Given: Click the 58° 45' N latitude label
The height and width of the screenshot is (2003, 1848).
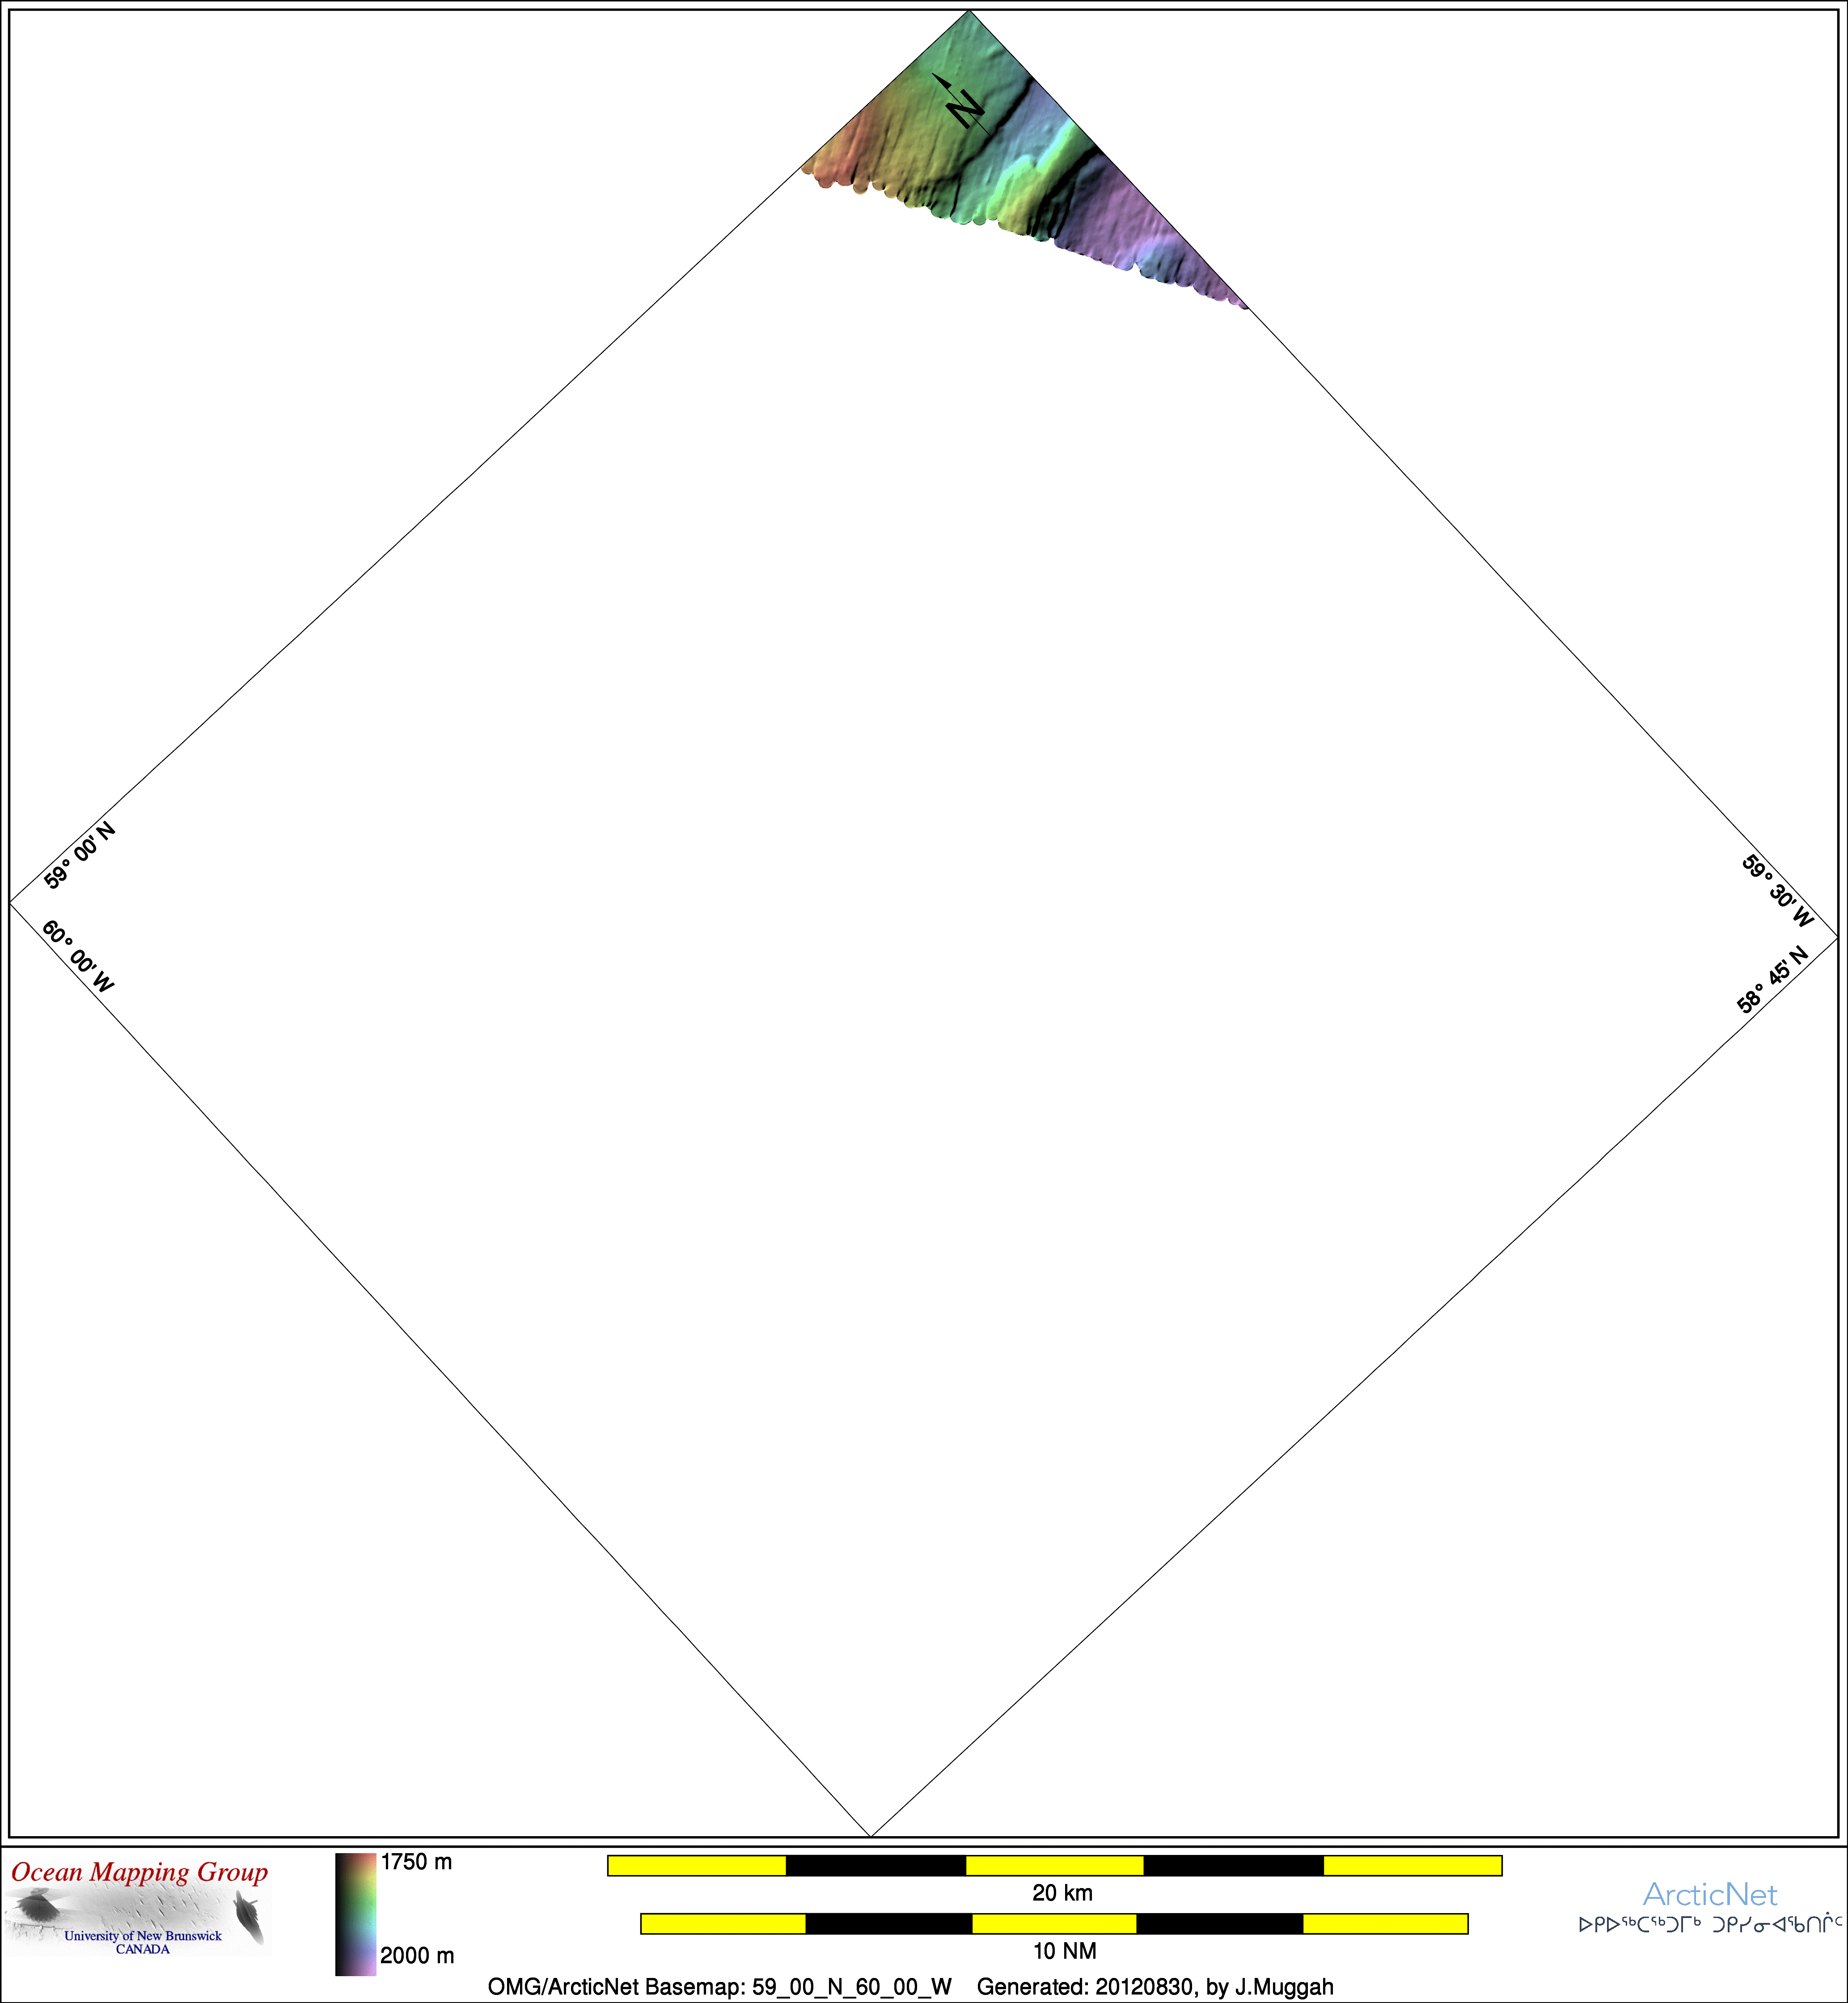Looking at the screenshot, I should [1772, 980].
